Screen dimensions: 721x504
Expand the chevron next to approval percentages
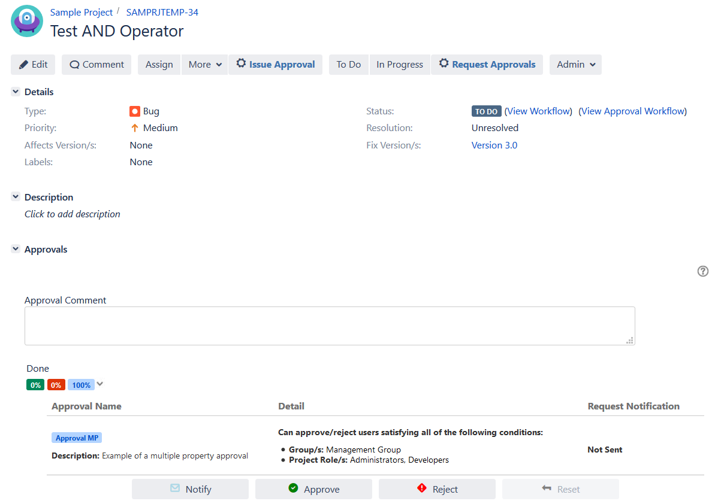tap(100, 384)
